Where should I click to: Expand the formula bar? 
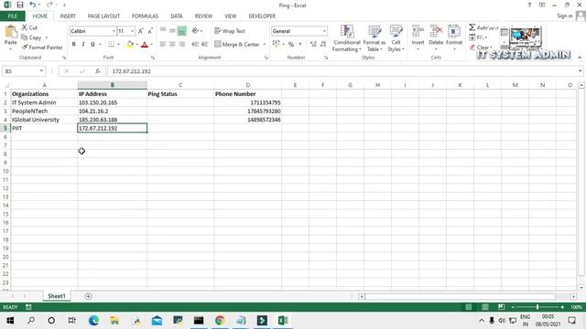pyautogui.click(x=580, y=71)
